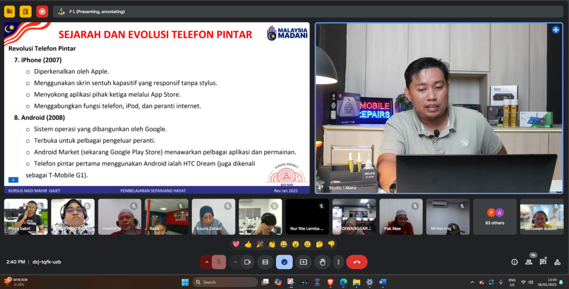Click the slide heading 8. Android (2008)
The image size is (569, 289).
point(39,118)
